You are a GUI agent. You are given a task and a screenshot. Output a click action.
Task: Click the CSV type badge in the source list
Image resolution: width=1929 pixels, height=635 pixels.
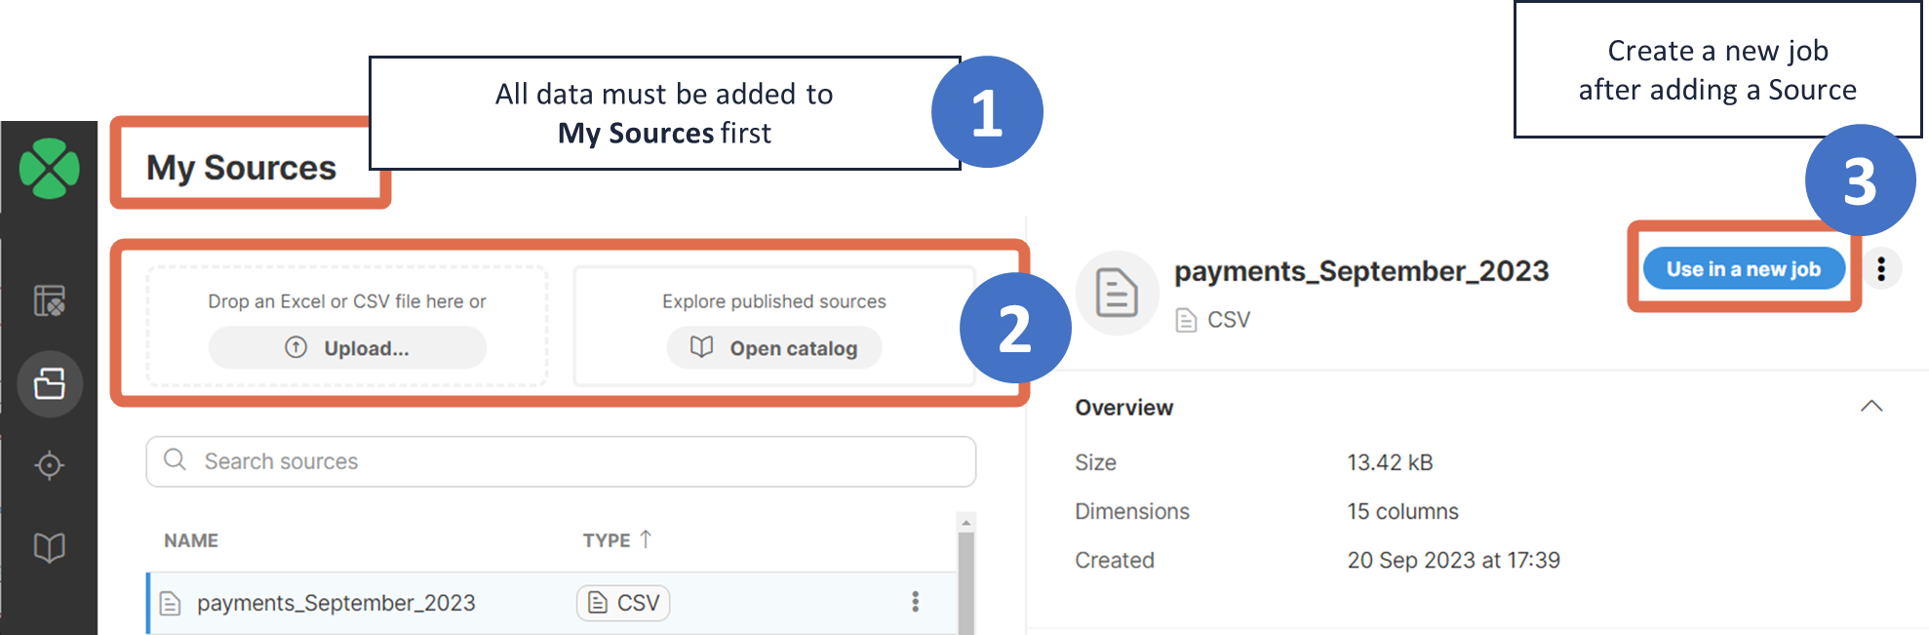point(622,603)
